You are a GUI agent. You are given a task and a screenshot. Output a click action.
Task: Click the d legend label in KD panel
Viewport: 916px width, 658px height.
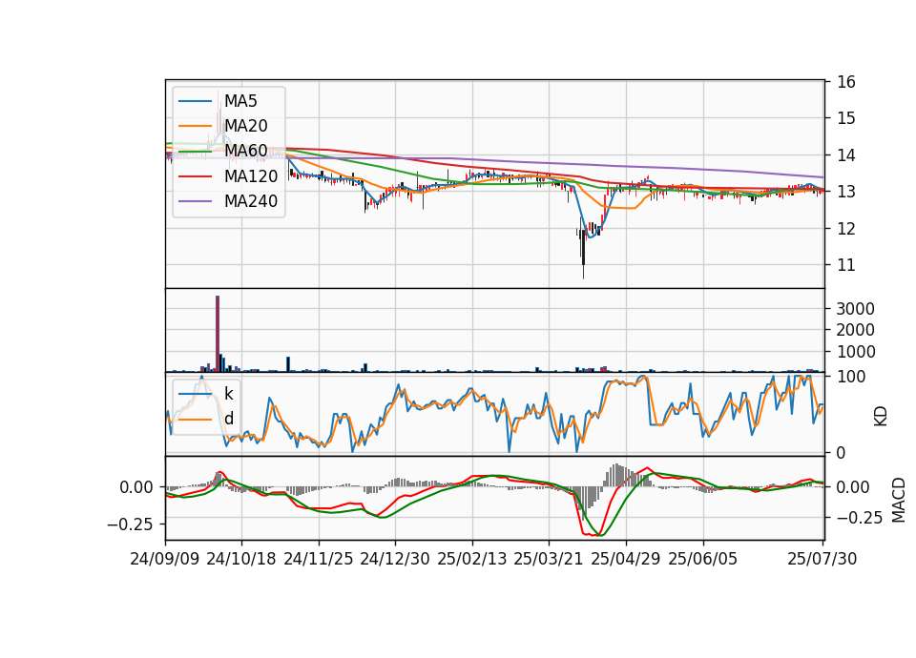[229, 419]
